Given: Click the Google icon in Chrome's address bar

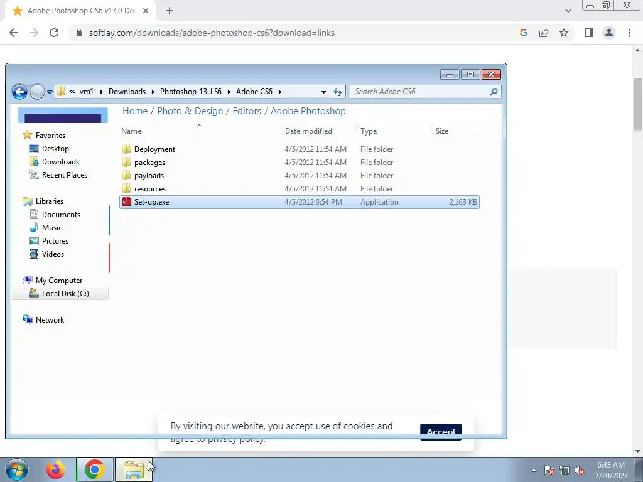Looking at the screenshot, I should pyautogui.click(x=523, y=33).
